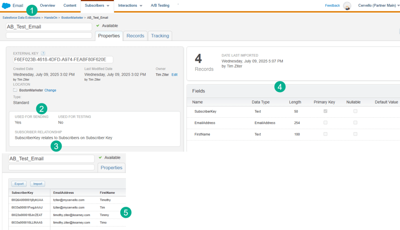
Task: Click the External Key help icon
Action: [x=43, y=53]
